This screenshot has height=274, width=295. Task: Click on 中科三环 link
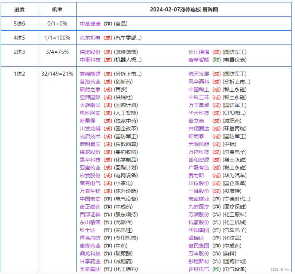[x=199, y=98]
